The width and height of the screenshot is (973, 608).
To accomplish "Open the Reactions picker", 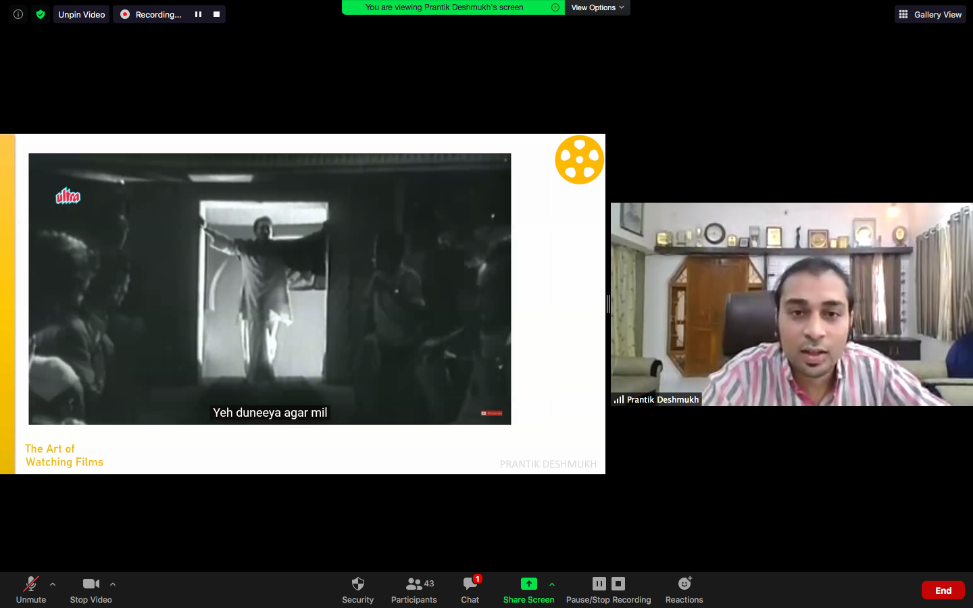I will (x=683, y=589).
